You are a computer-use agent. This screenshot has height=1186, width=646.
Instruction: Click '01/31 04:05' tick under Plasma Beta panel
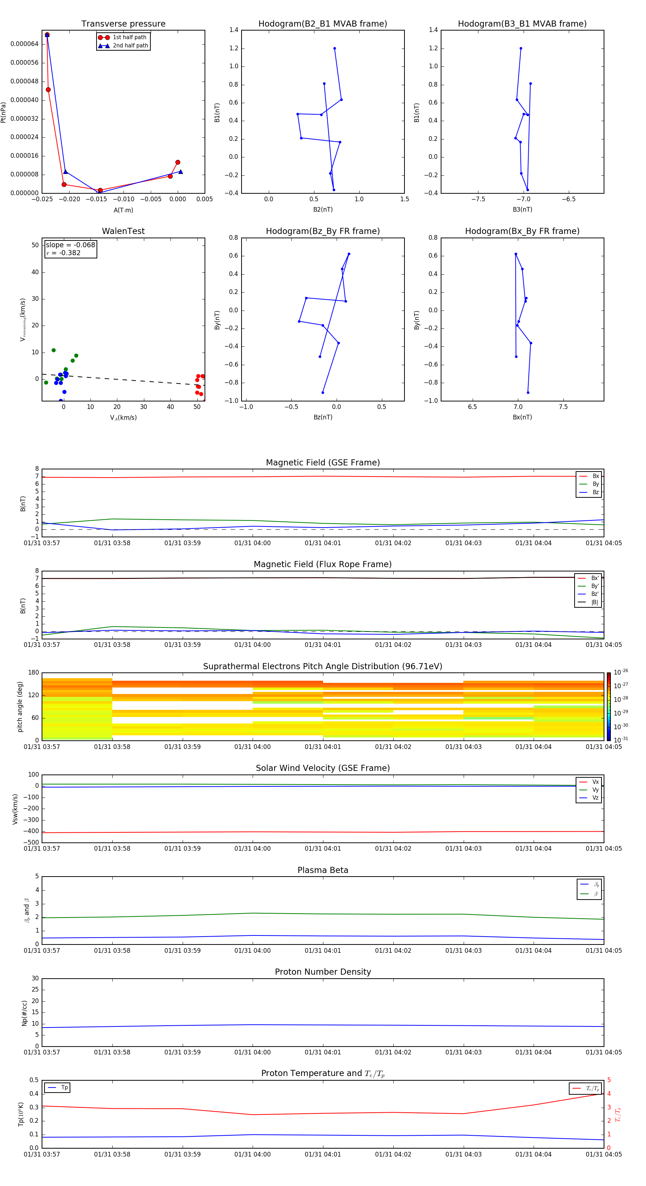604,951
